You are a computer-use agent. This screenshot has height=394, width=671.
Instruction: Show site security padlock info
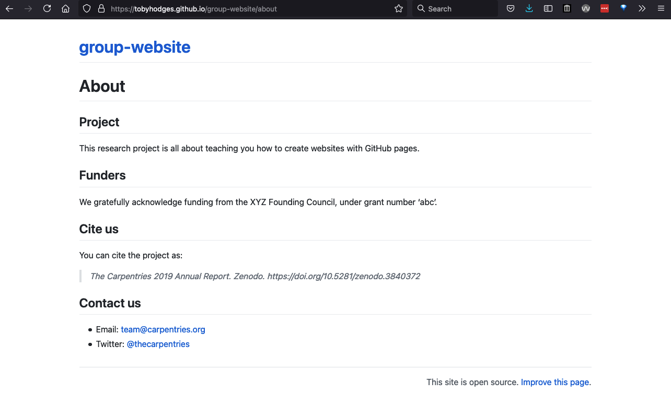point(101,8)
